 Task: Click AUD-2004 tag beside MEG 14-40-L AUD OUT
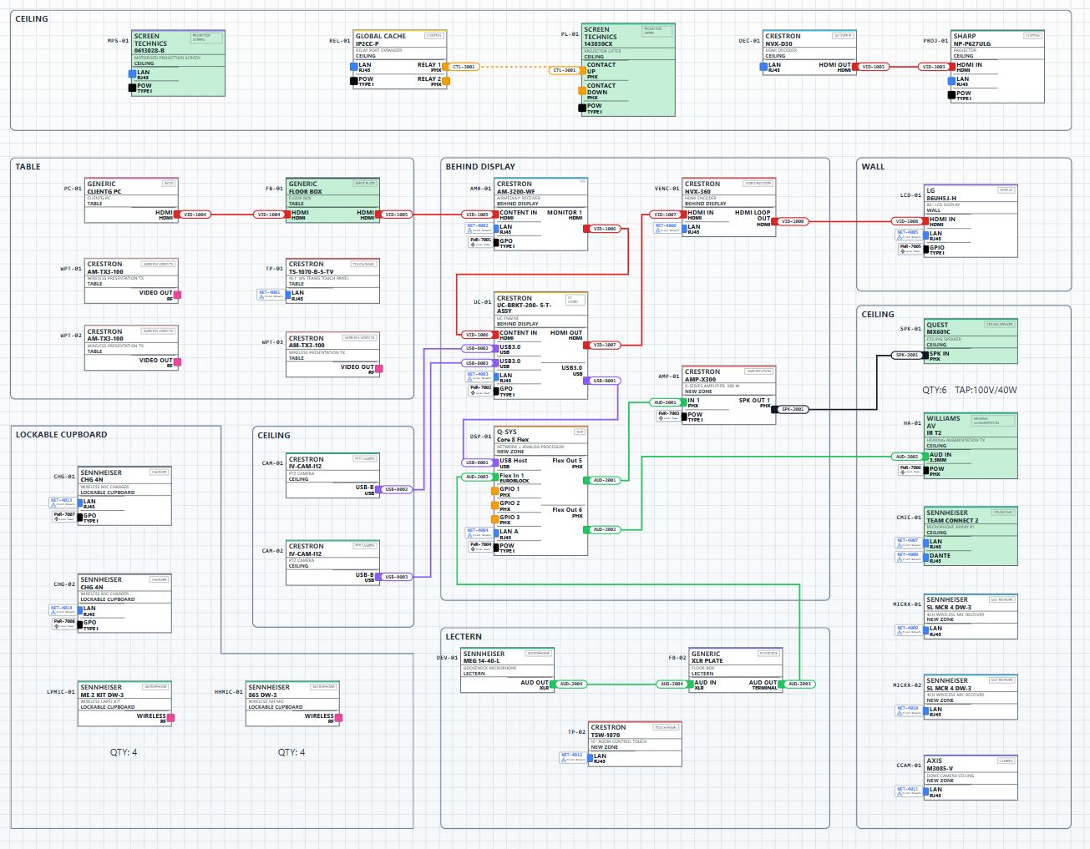point(571,684)
